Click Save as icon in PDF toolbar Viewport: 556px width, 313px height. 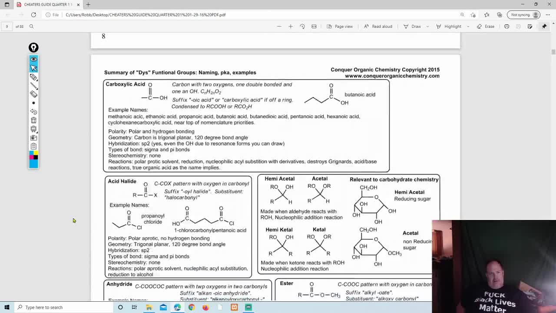coord(530,27)
